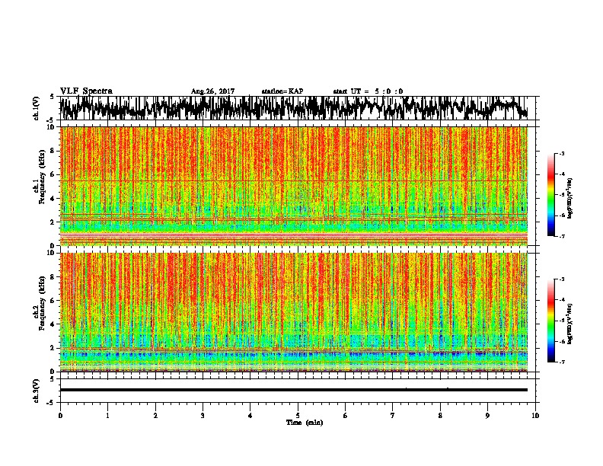Click the time axis tick label "0"
The width and height of the screenshot is (603, 466).
pyautogui.click(x=60, y=416)
